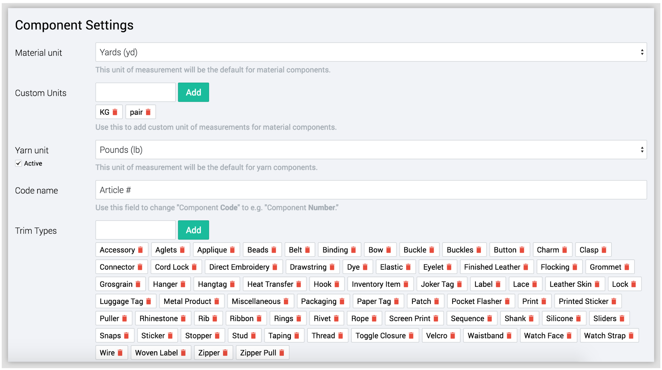Remove the Toggle Closure trim type
Image resolution: width=662 pixels, height=370 pixels.
pyautogui.click(x=411, y=336)
